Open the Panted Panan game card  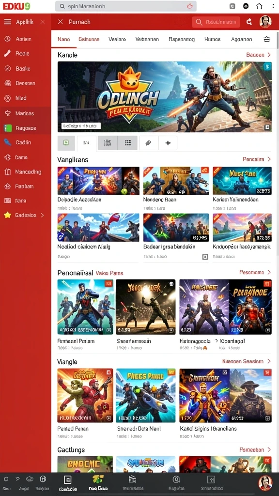click(x=85, y=395)
